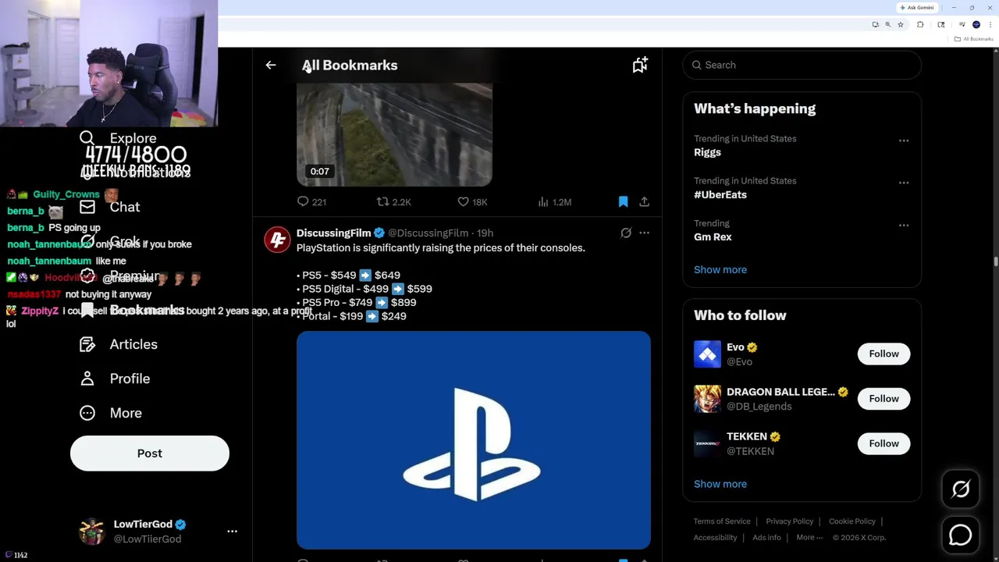Click the Grok explain icon on DiscussingFilm post
The height and width of the screenshot is (562, 999).
point(626,233)
